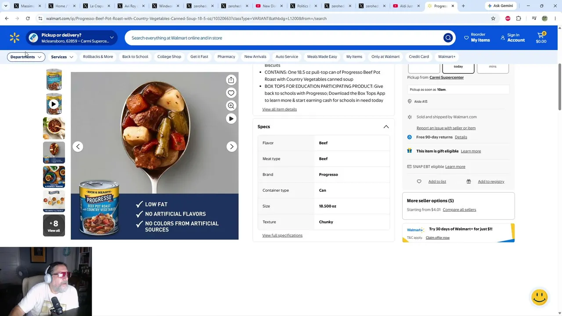Click Report an issue with seller or item
562x316 pixels.
point(446,128)
